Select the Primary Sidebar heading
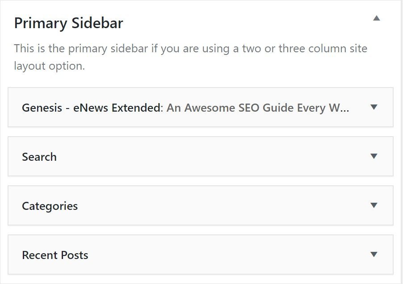The width and height of the screenshot is (403, 284). (x=69, y=23)
